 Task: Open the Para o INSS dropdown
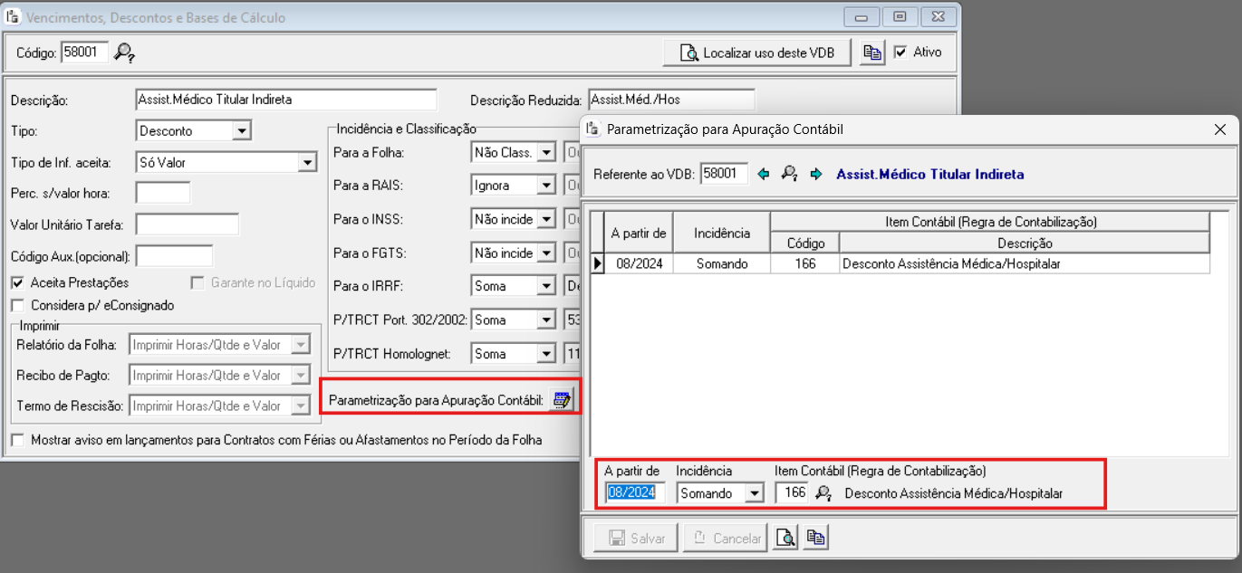545,219
